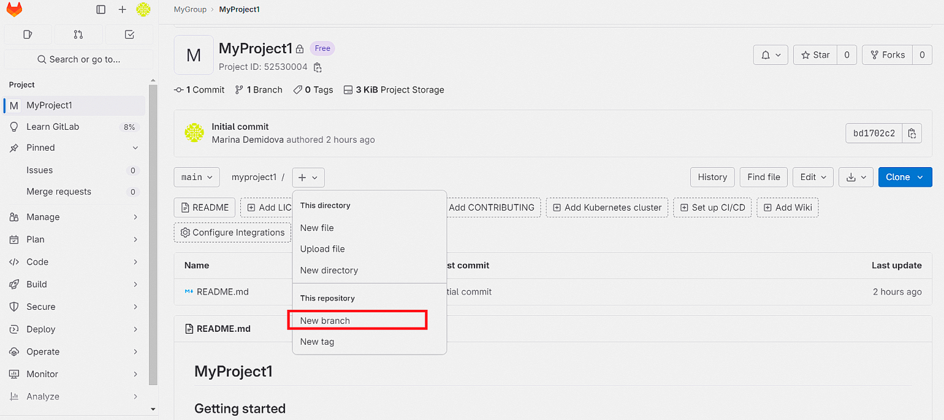
Task: Click Add Kubernetes cluster button
Action: point(607,208)
